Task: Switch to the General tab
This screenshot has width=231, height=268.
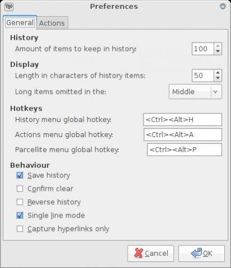Action: pyautogui.click(x=20, y=23)
